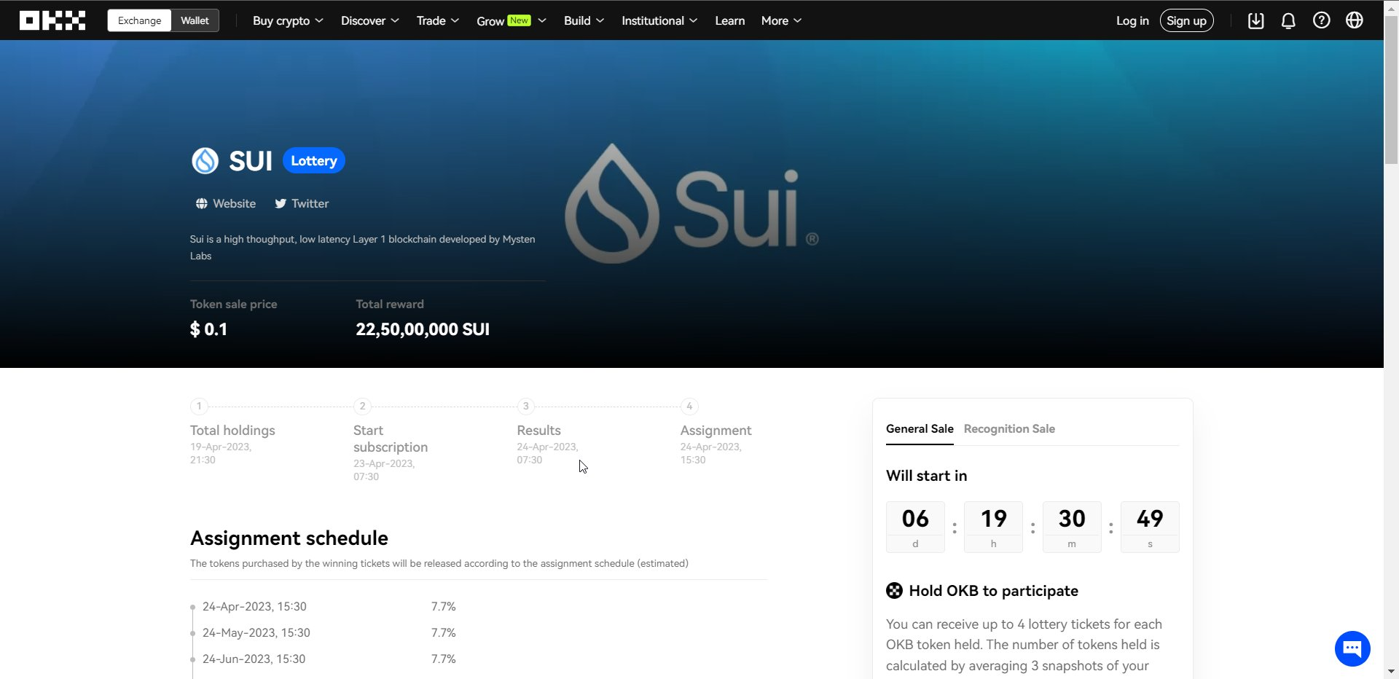This screenshot has width=1399, height=679.
Task: Click the scrollbar down arrow
Action: click(x=1391, y=671)
